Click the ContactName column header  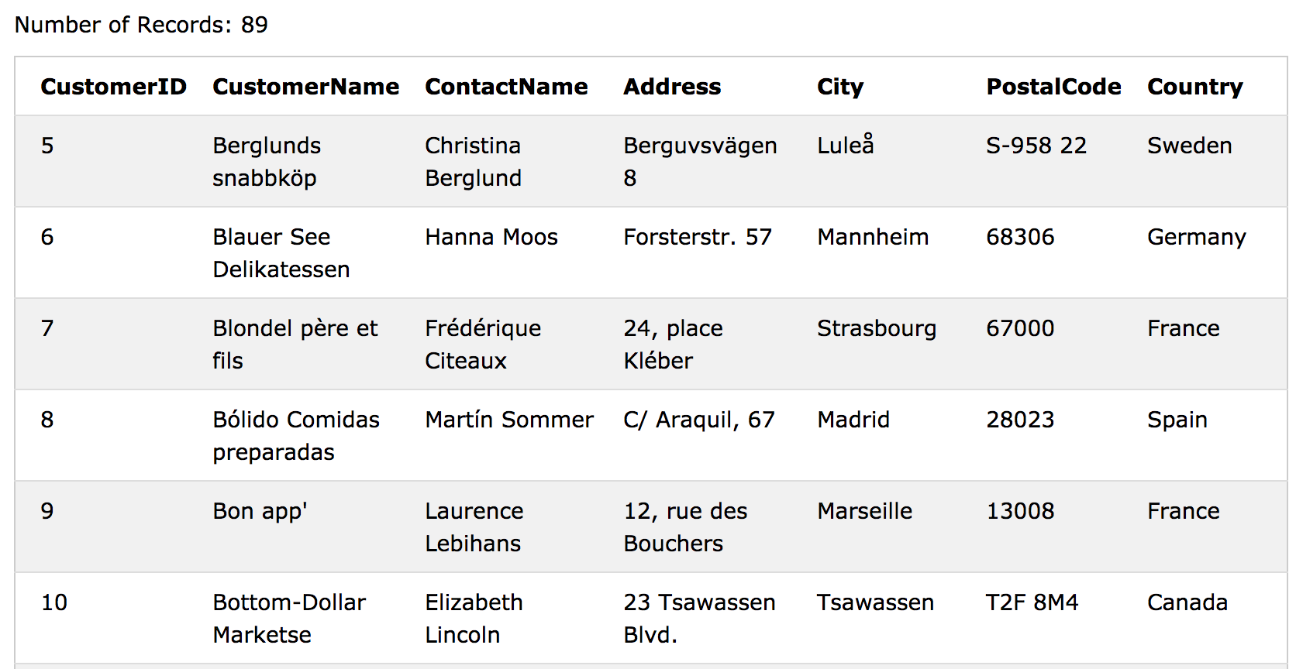pyautogui.click(x=506, y=87)
